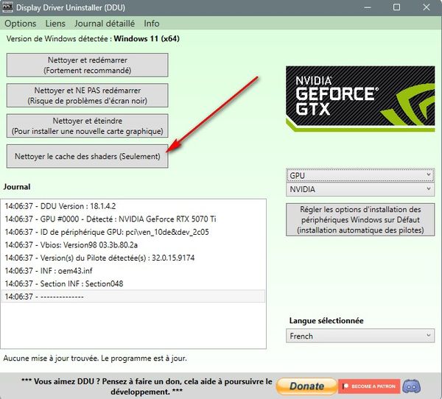Viewport: 442px width, 399px height.
Task: Click Nettoyer le cache des shaders button
Action: [87, 156]
